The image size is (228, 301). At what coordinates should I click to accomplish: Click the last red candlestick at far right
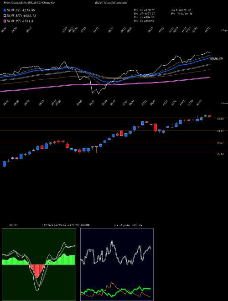pos(210,116)
